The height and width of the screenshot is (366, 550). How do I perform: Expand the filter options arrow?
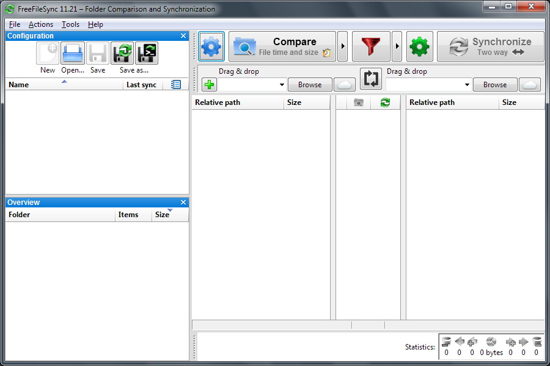397,46
